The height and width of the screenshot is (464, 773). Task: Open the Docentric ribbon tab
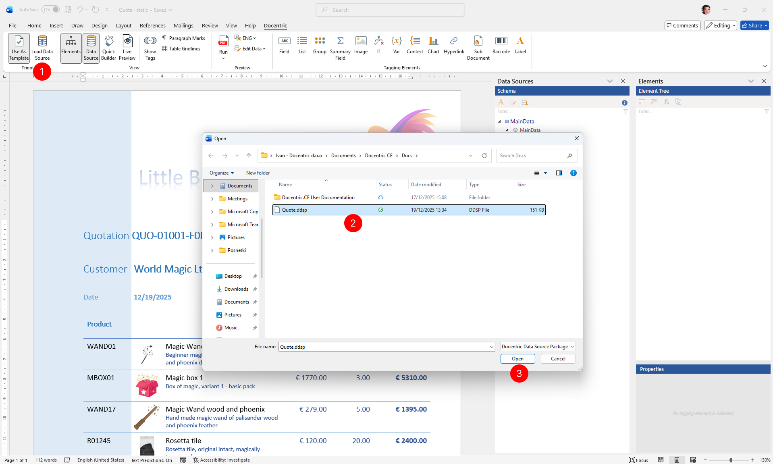point(275,25)
